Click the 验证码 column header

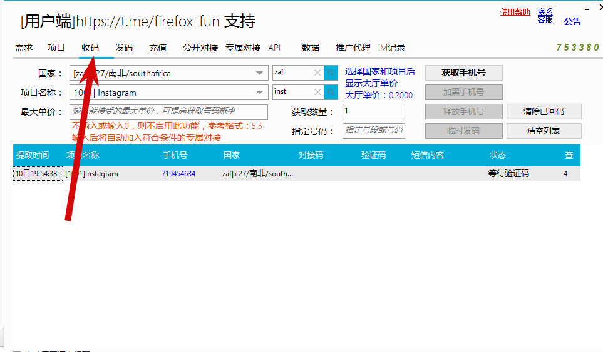(373, 155)
